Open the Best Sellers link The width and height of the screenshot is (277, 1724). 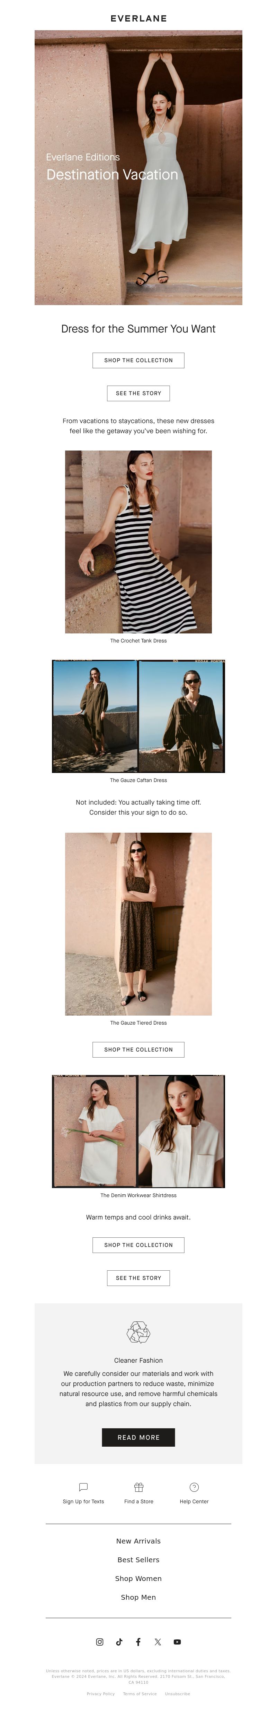[138, 1559]
